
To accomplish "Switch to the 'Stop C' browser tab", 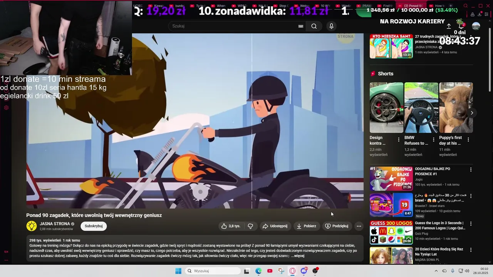I will pos(281,6).
